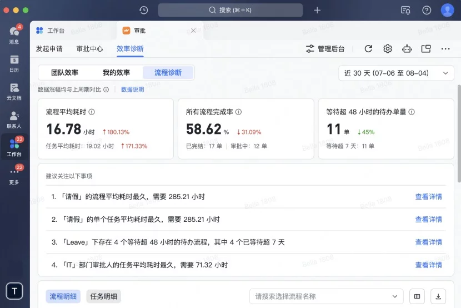Open the history clock icon in title bar
Viewport: 461px width, 308px height.
144,10
